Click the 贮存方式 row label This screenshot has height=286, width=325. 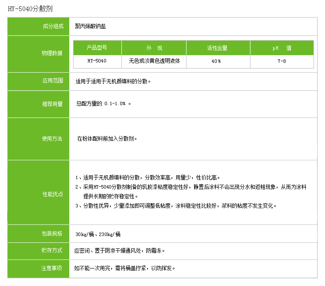[52, 251]
